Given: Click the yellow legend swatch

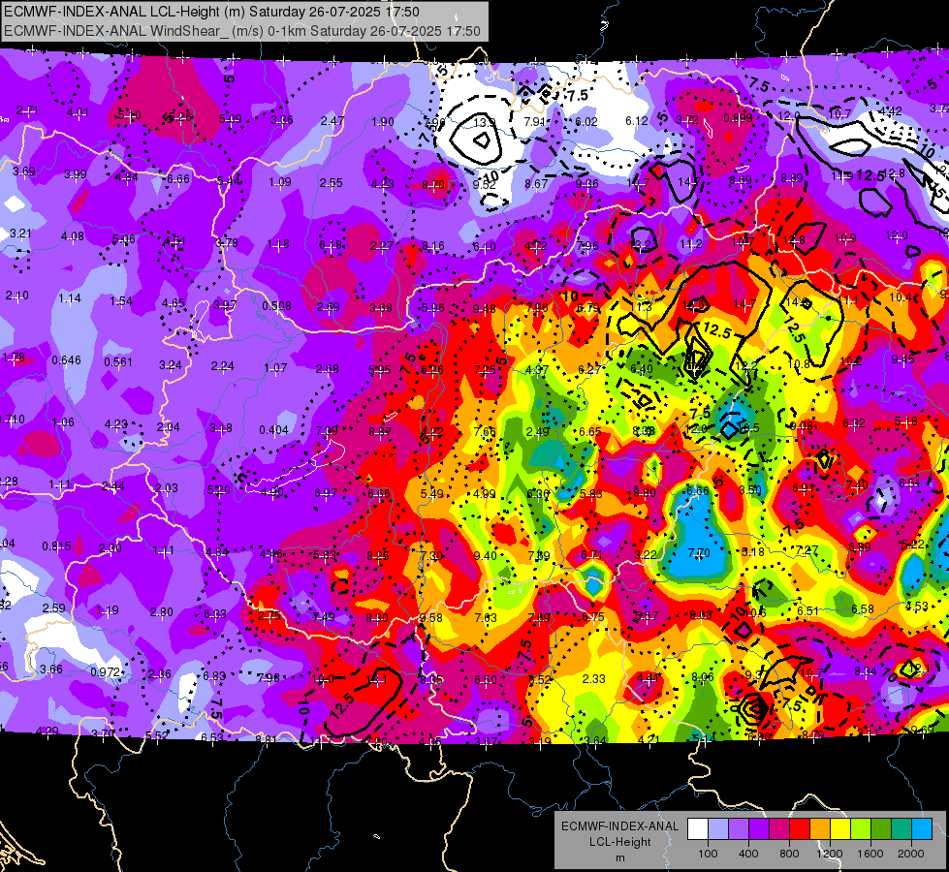Looking at the screenshot, I should point(840,829).
